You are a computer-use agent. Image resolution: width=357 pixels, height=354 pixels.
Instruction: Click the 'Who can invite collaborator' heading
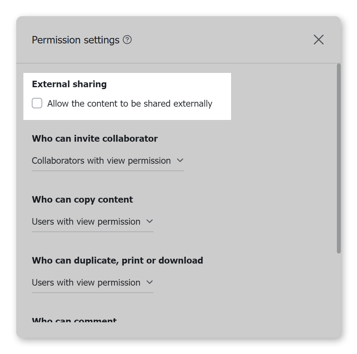coord(95,139)
